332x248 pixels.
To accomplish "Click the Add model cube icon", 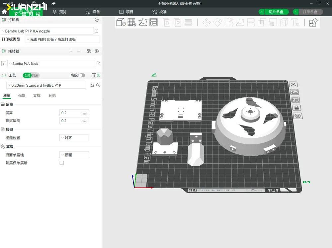I will coord(121,23).
